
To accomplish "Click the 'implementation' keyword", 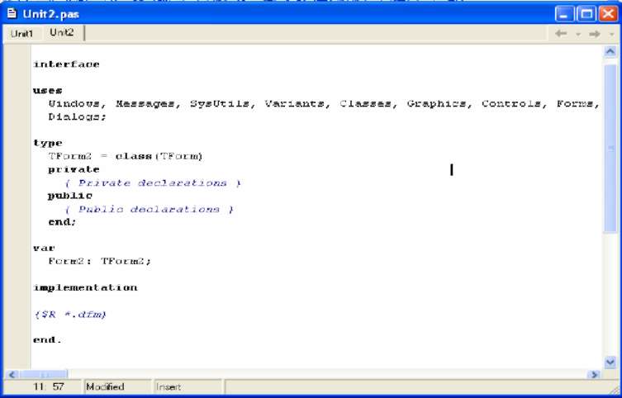I will pyautogui.click(x=85, y=288).
